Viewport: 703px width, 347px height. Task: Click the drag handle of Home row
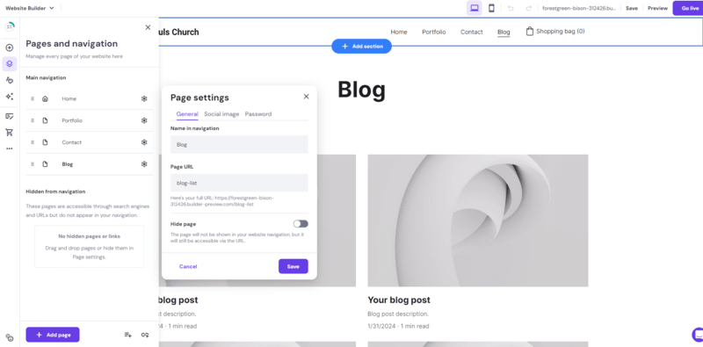tap(33, 98)
